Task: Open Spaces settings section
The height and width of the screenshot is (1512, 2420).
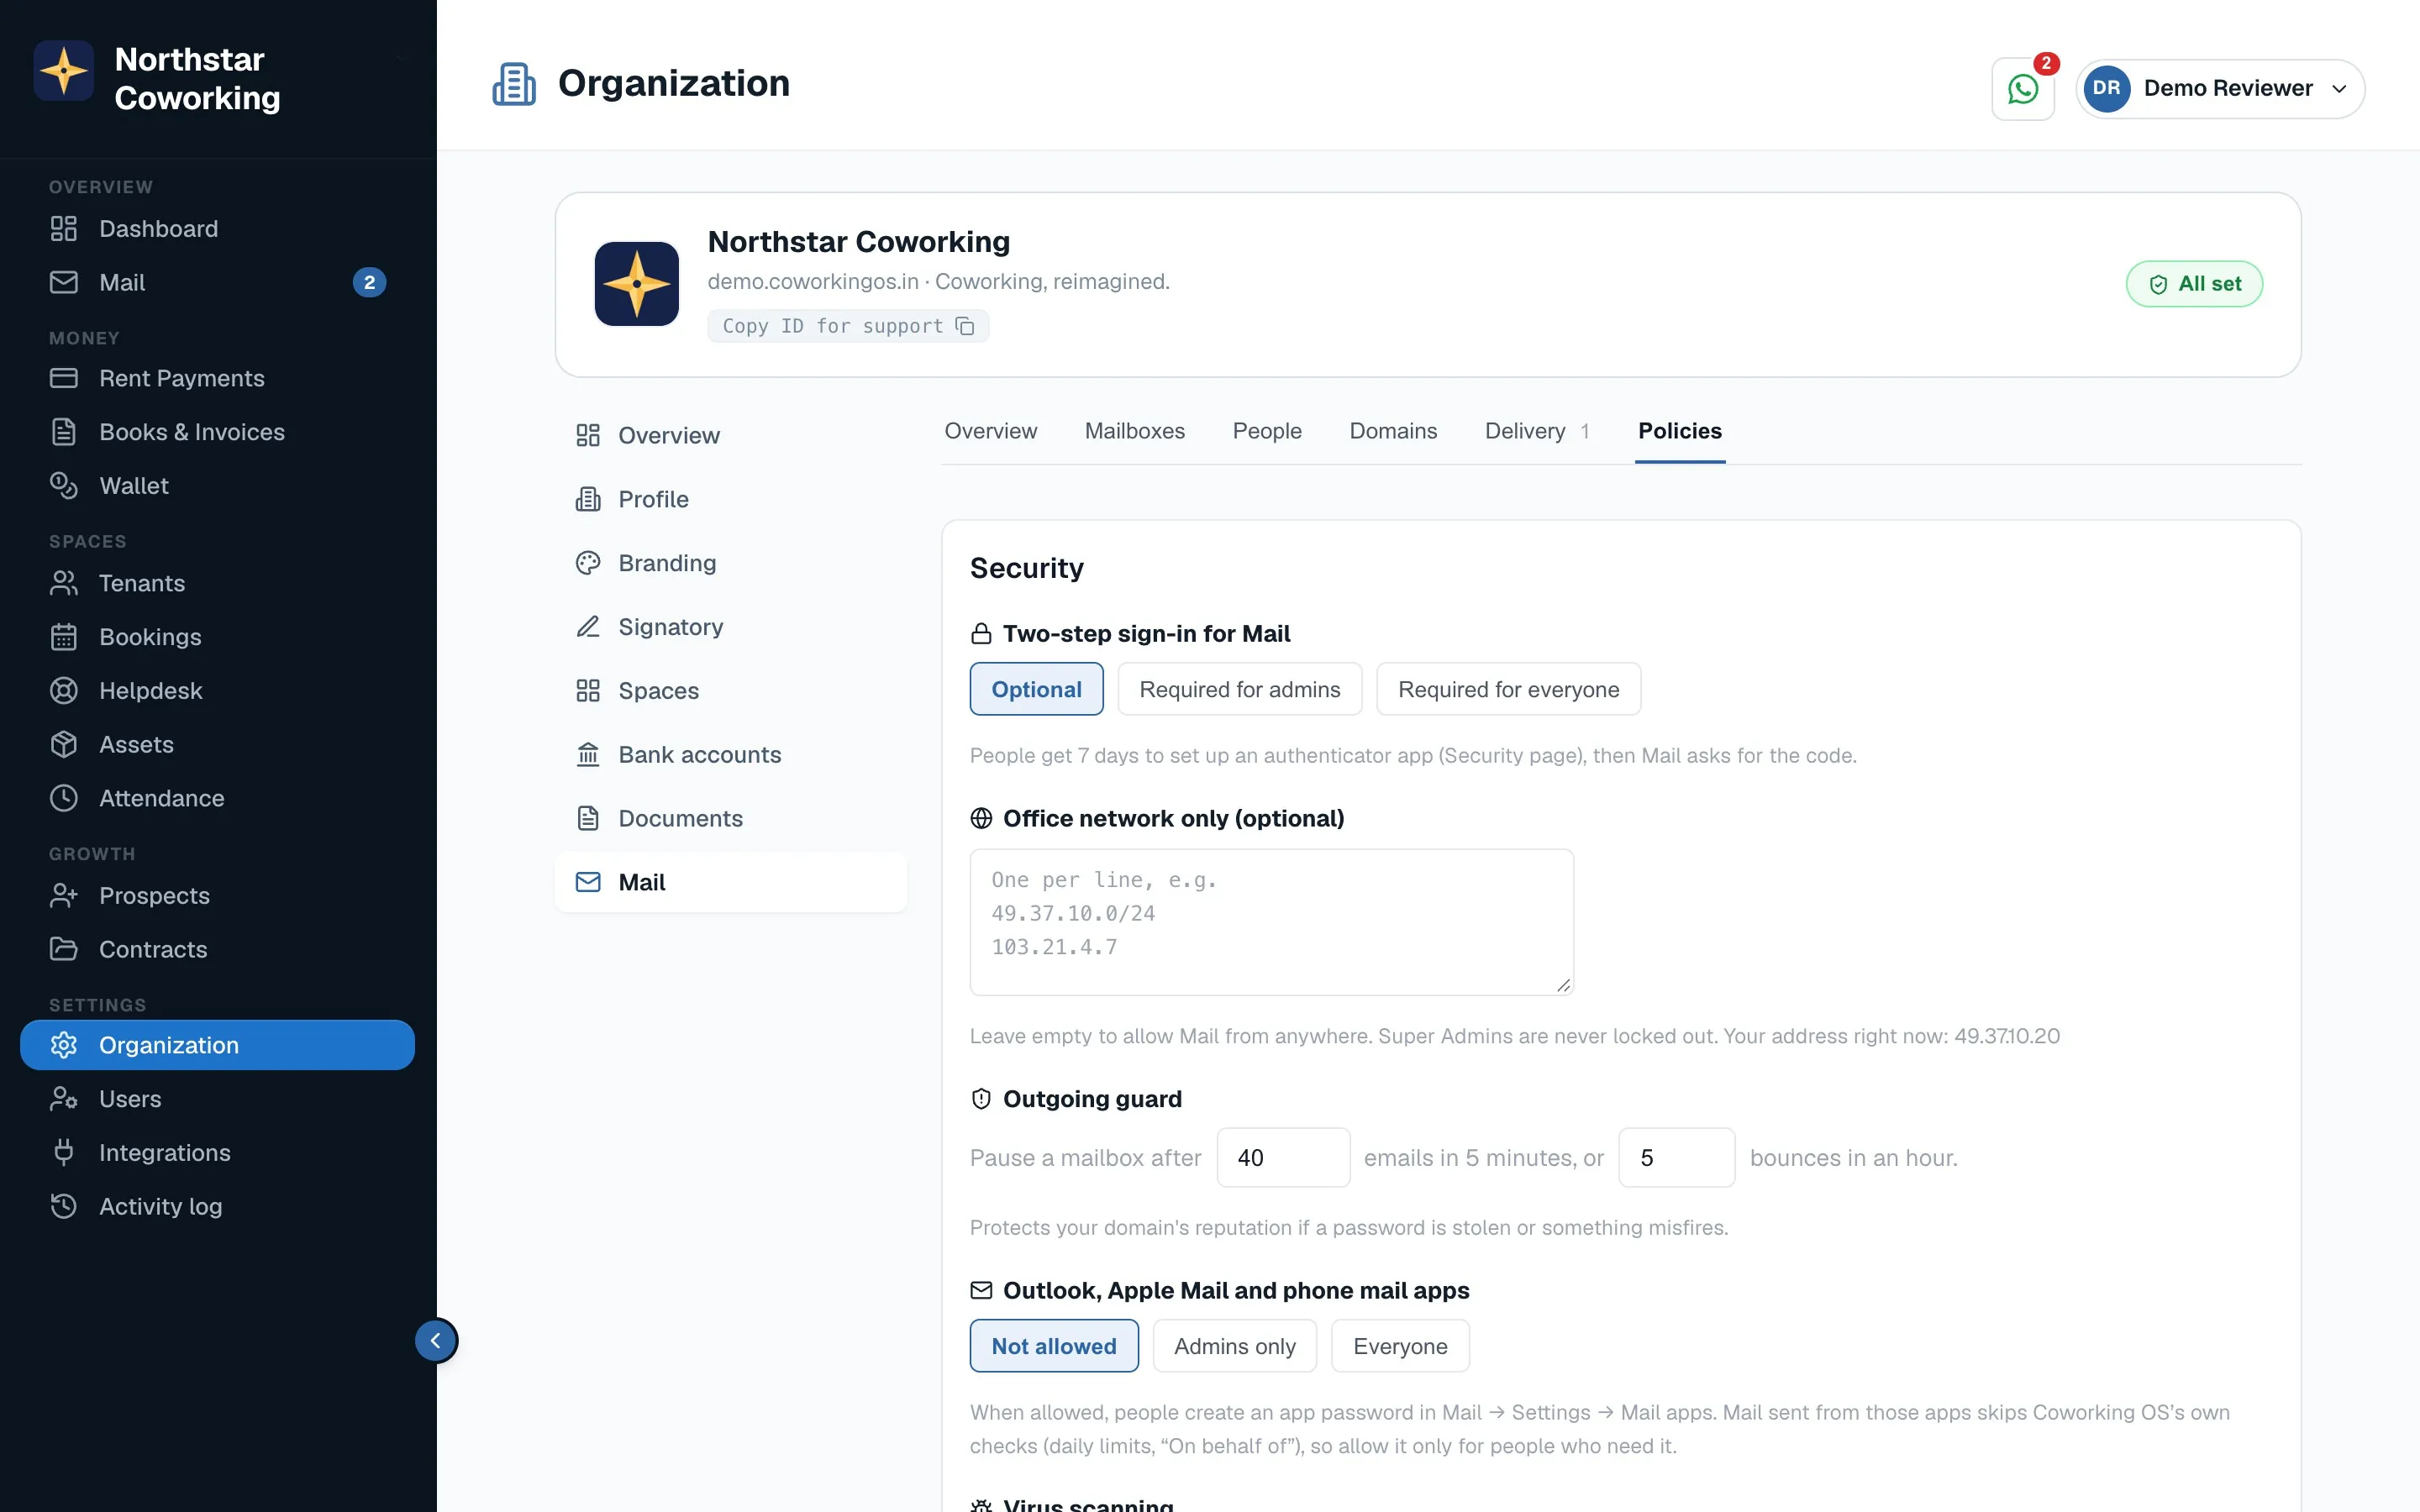Action: point(731,691)
